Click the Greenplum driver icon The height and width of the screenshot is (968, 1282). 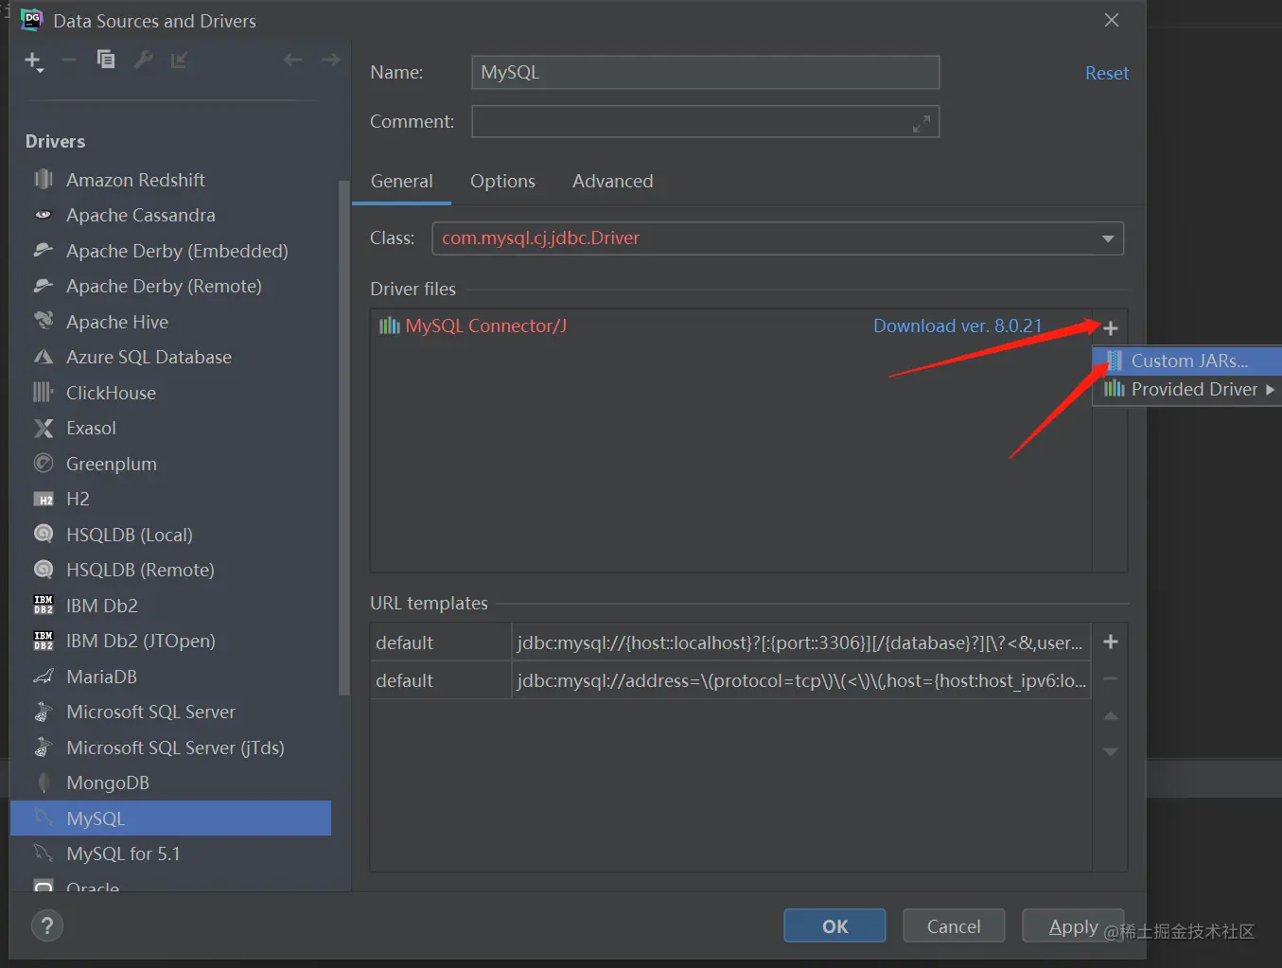coord(44,464)
